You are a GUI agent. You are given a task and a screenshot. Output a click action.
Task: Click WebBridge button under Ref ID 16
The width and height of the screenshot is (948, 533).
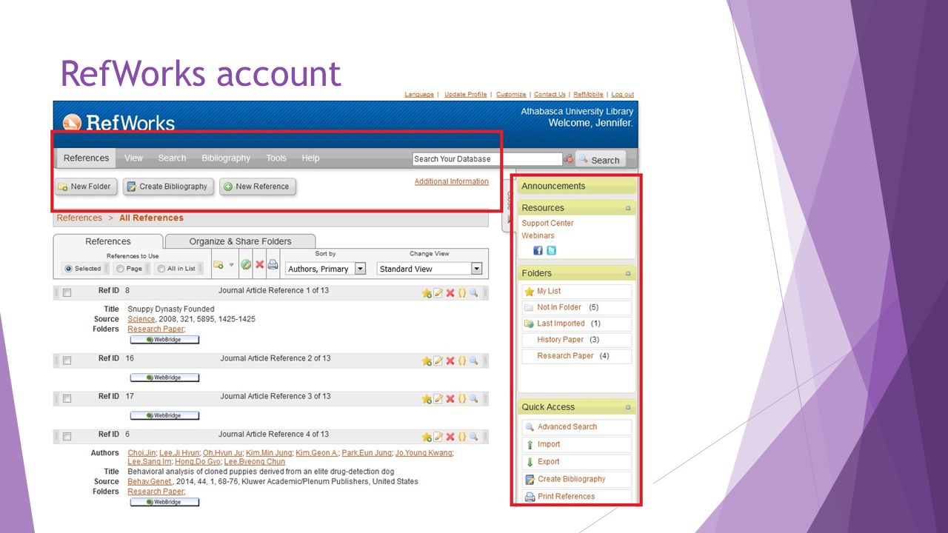(x=164, y=378)
